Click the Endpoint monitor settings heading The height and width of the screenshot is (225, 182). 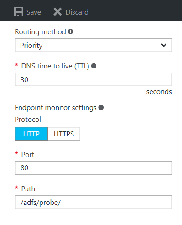[56, 108]
